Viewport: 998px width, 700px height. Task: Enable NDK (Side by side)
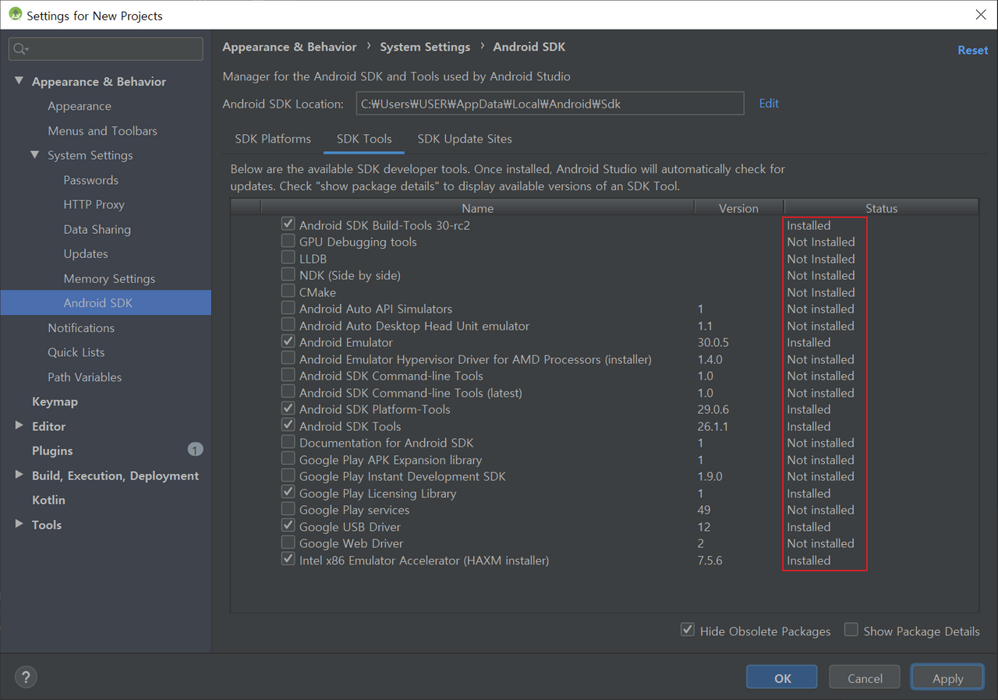(x=288, y=275)
